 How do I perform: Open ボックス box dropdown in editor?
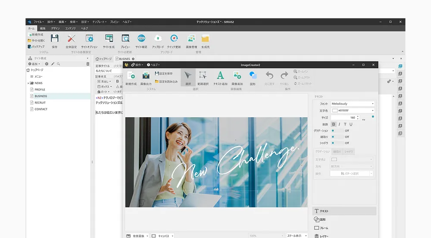(x=105, y=87)
